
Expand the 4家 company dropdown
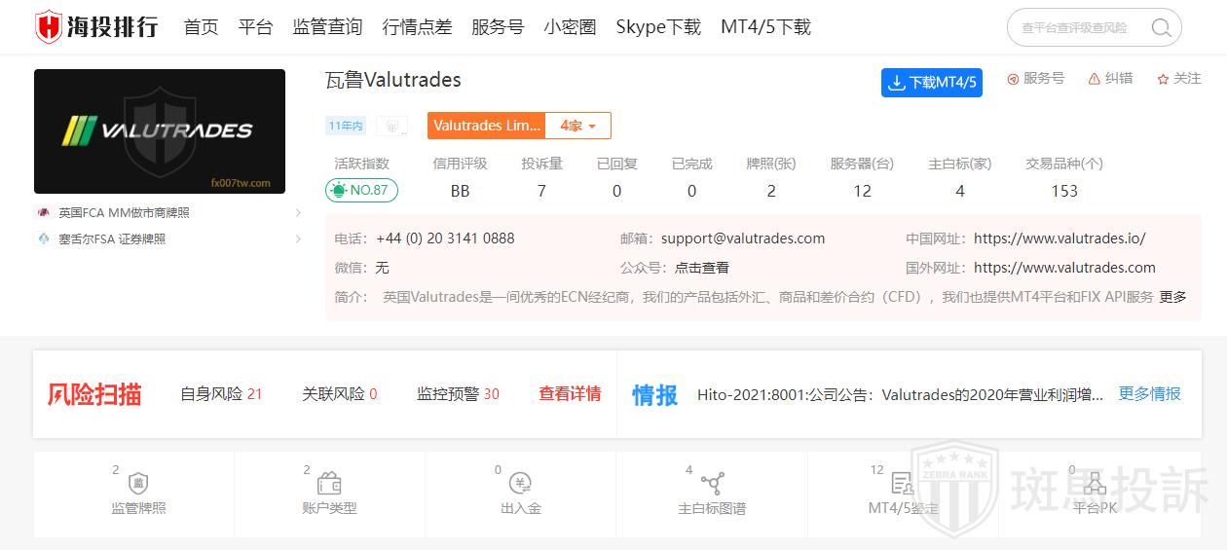(x=578, y=126)
